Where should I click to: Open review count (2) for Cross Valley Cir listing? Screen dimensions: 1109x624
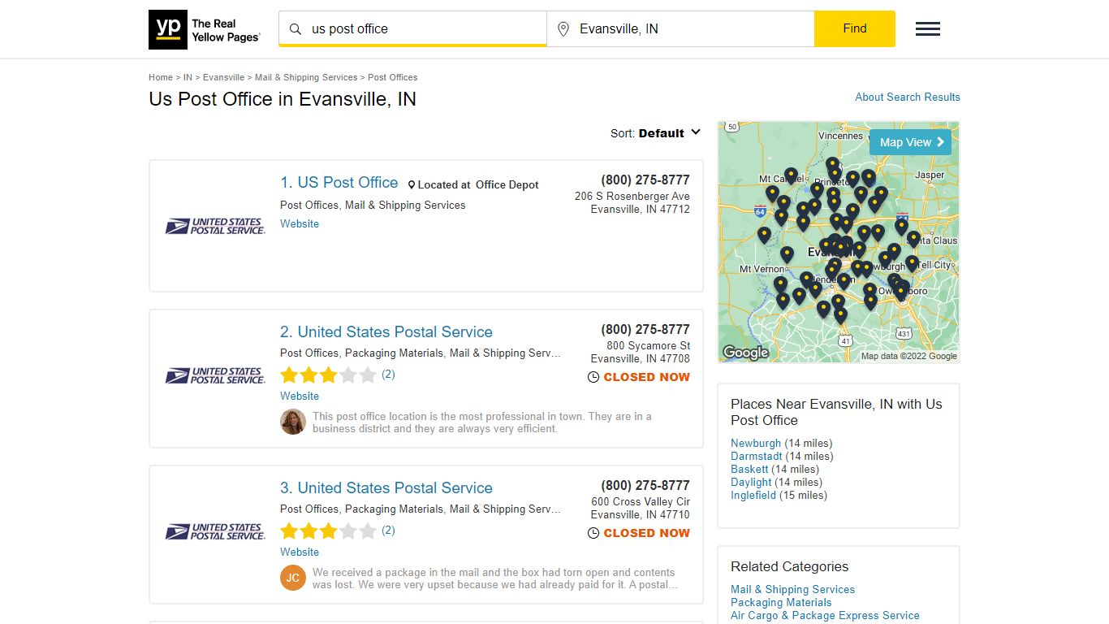[388, 531]
